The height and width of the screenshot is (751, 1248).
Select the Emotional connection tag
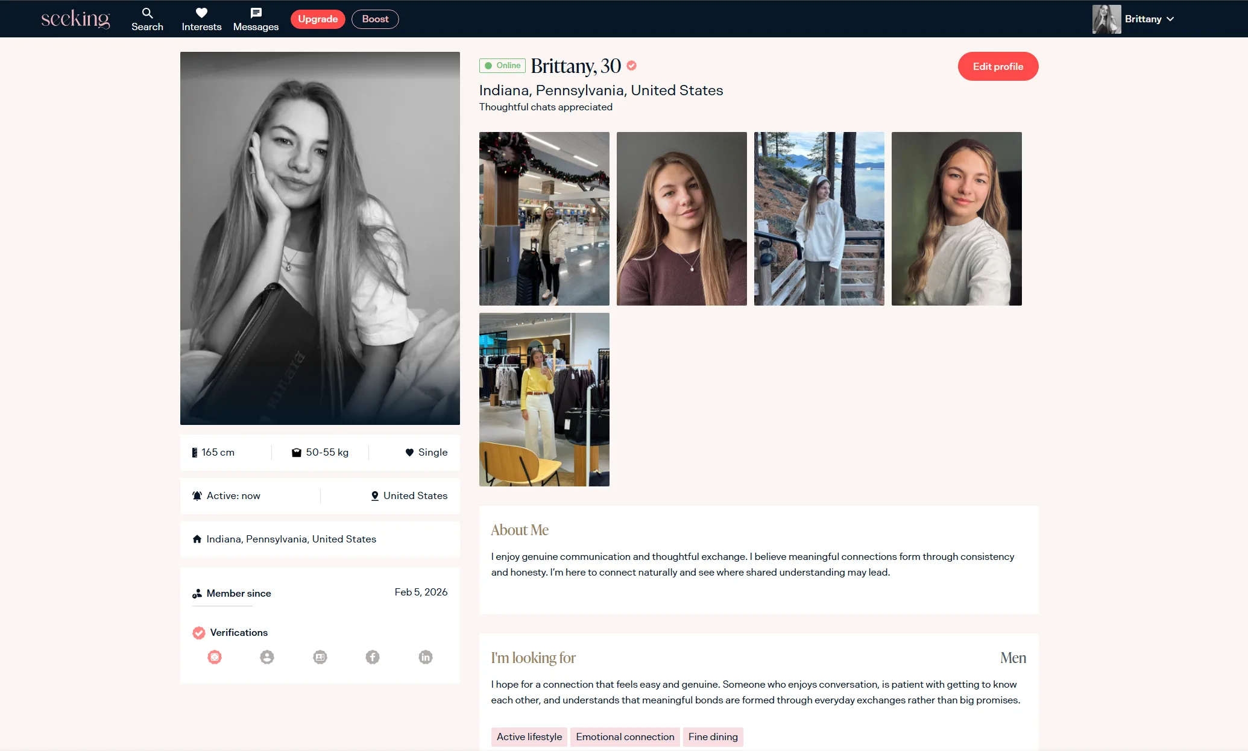pos(625,737)
